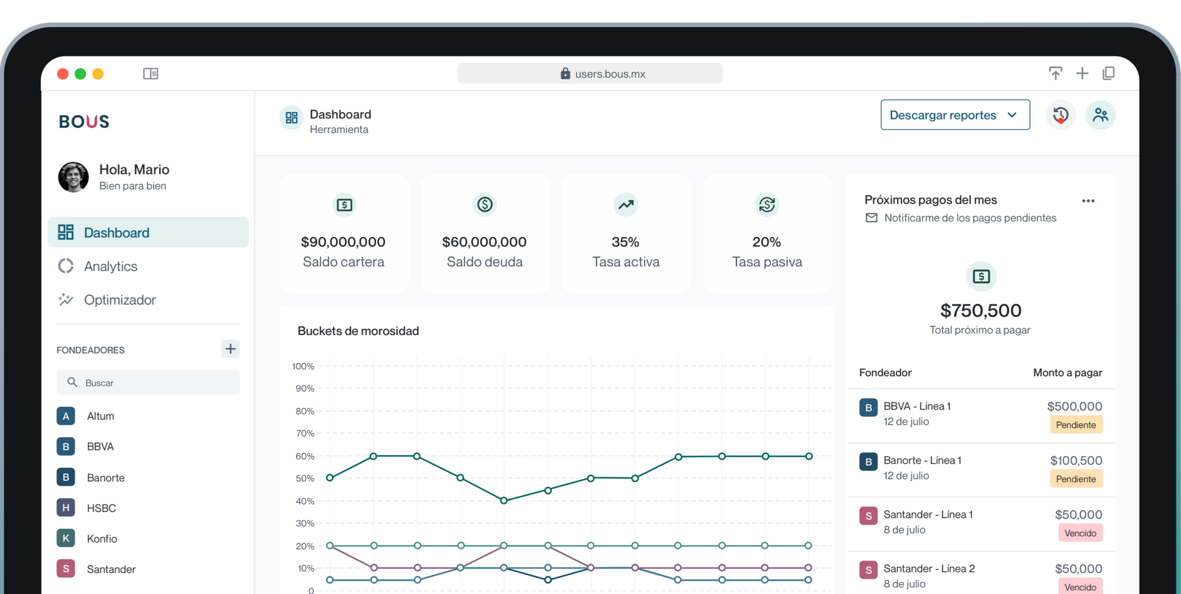
Task: Click the magnifier icon in Buscar field
Action: pyautogui.click(x=72, y=382)
